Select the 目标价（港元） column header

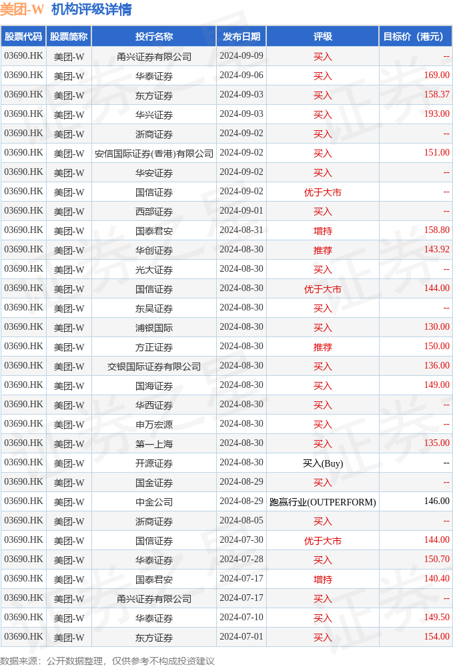(x=415, y=37)
